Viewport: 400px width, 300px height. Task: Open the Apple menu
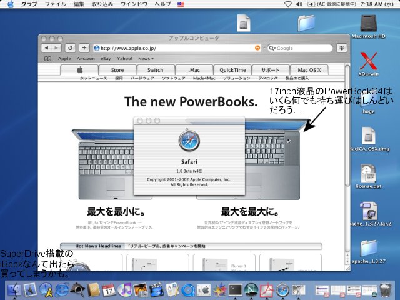coord(11,4)
